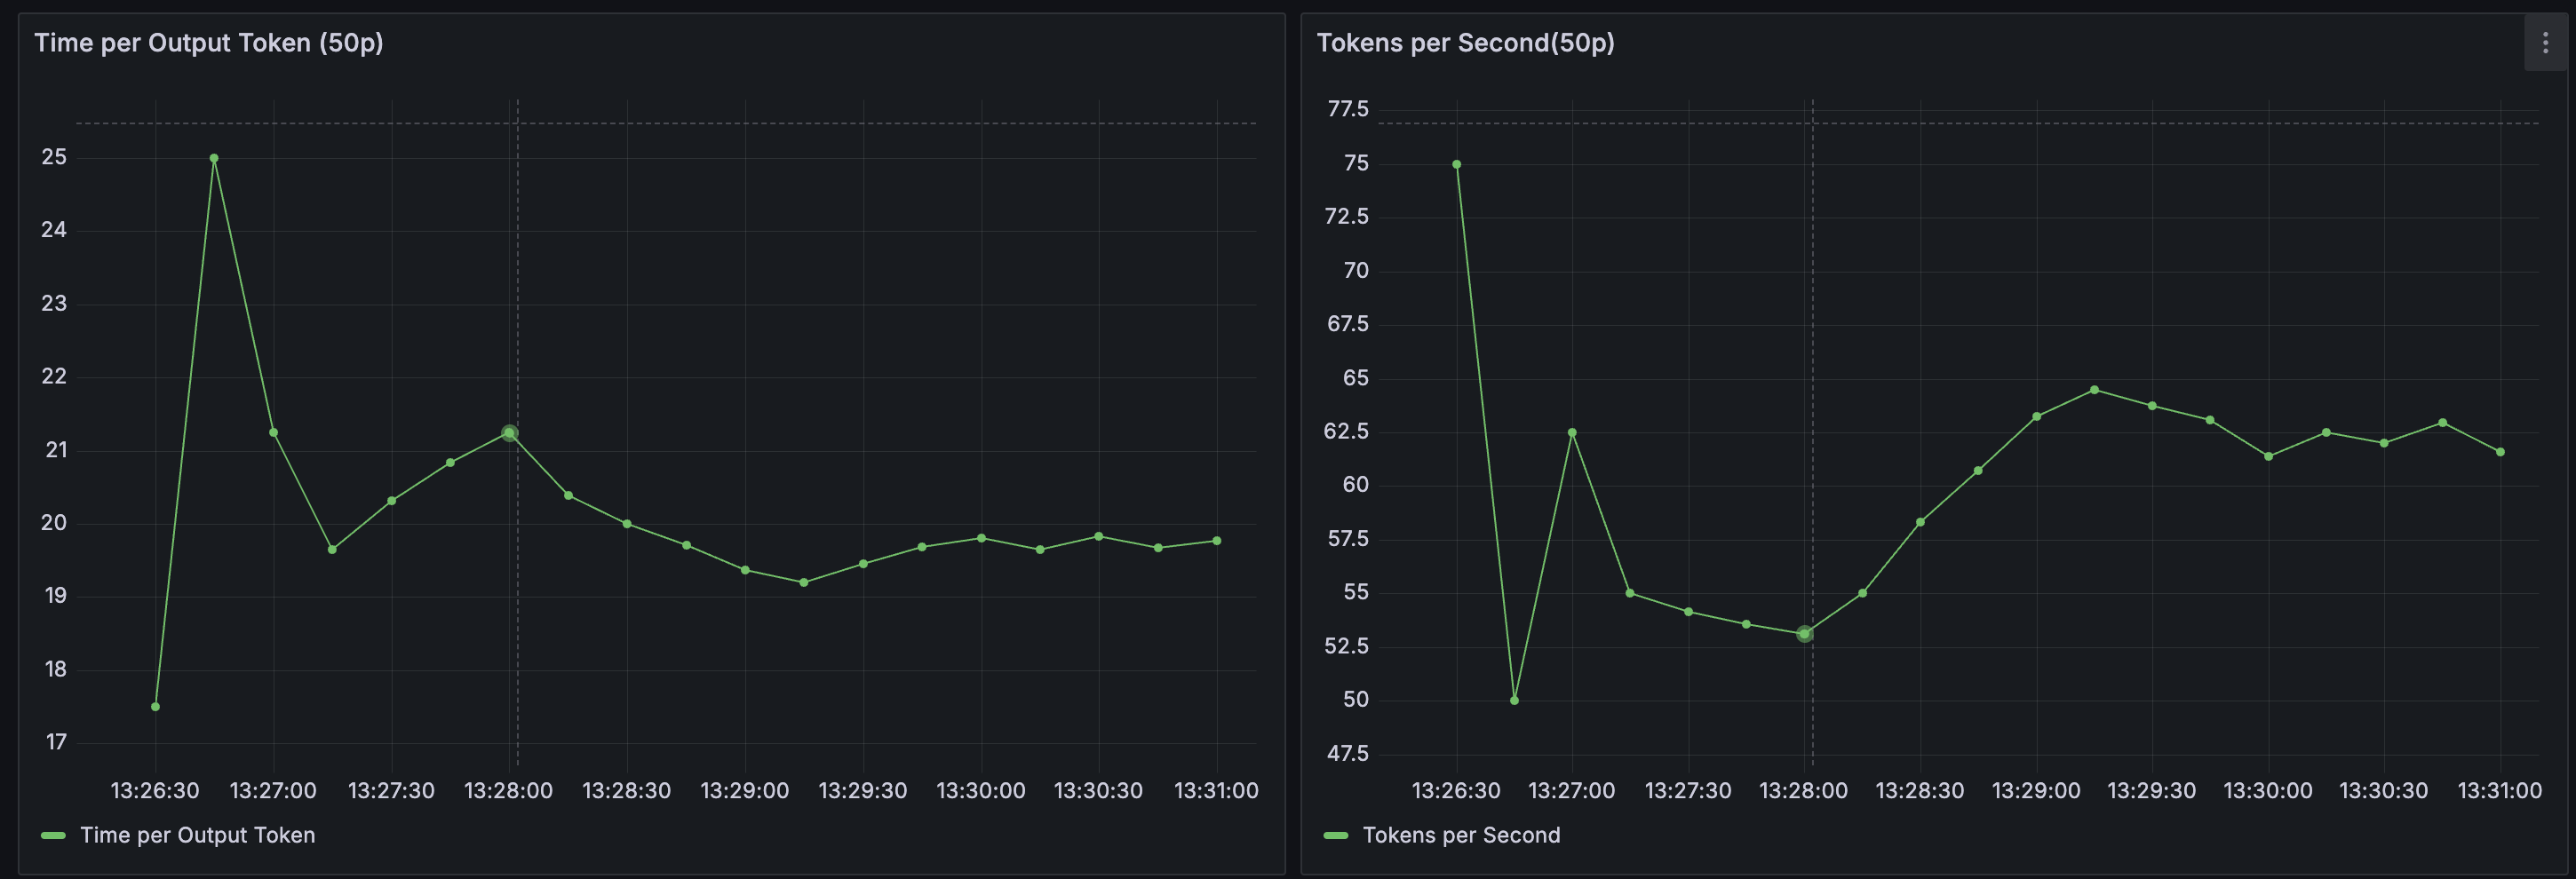Screen dimensions: 2576x879
Task: Click the Tokens per Second(50p) panel title
Action: [x=1464, y=43]
